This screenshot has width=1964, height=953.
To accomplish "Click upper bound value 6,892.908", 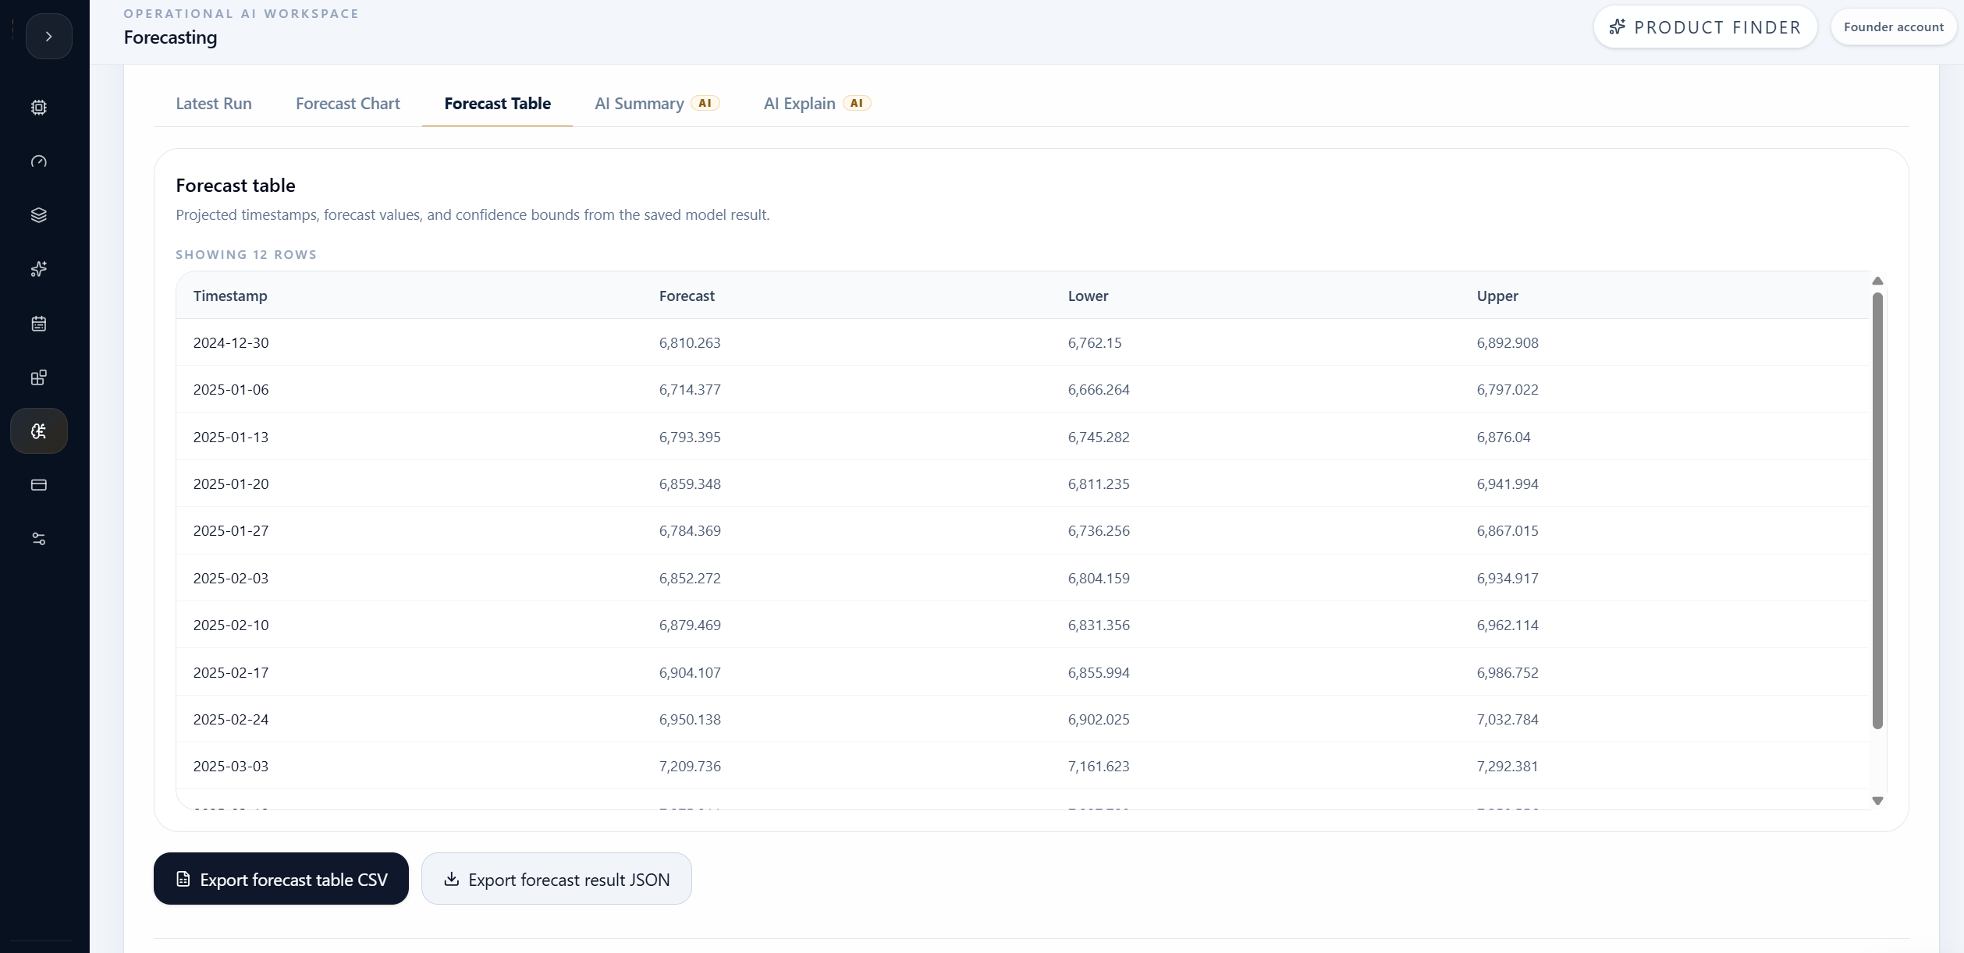I will (x=1508, y=342).
